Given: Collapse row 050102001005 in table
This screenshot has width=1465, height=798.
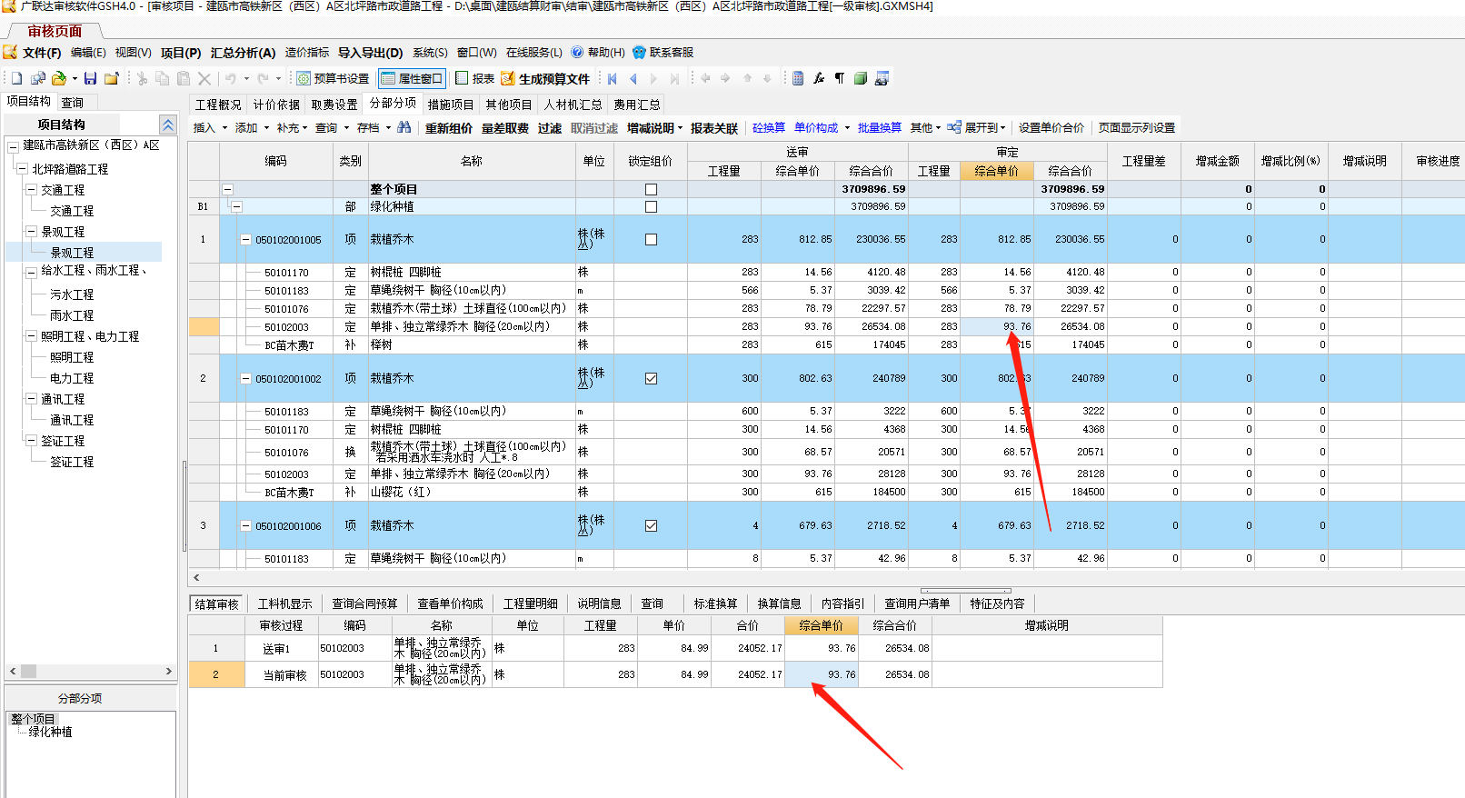Looking at the screenshot, I should 245,240.
